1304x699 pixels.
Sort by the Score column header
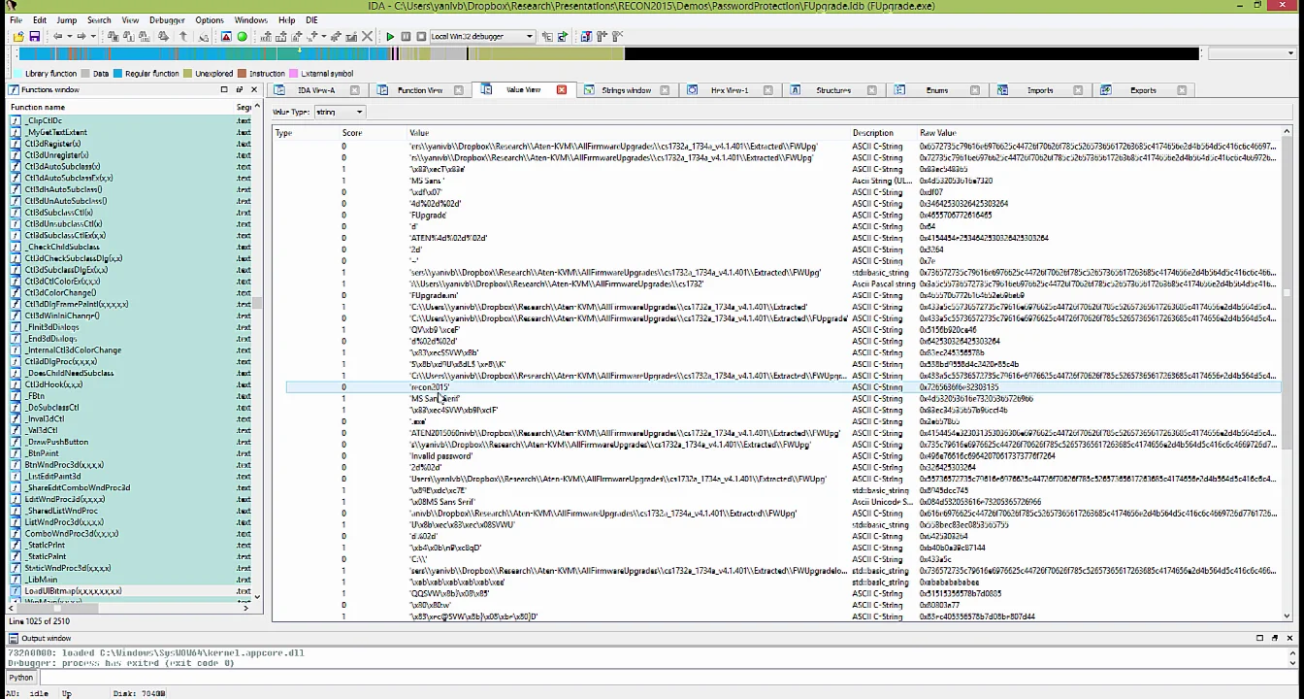click(351, 133)
